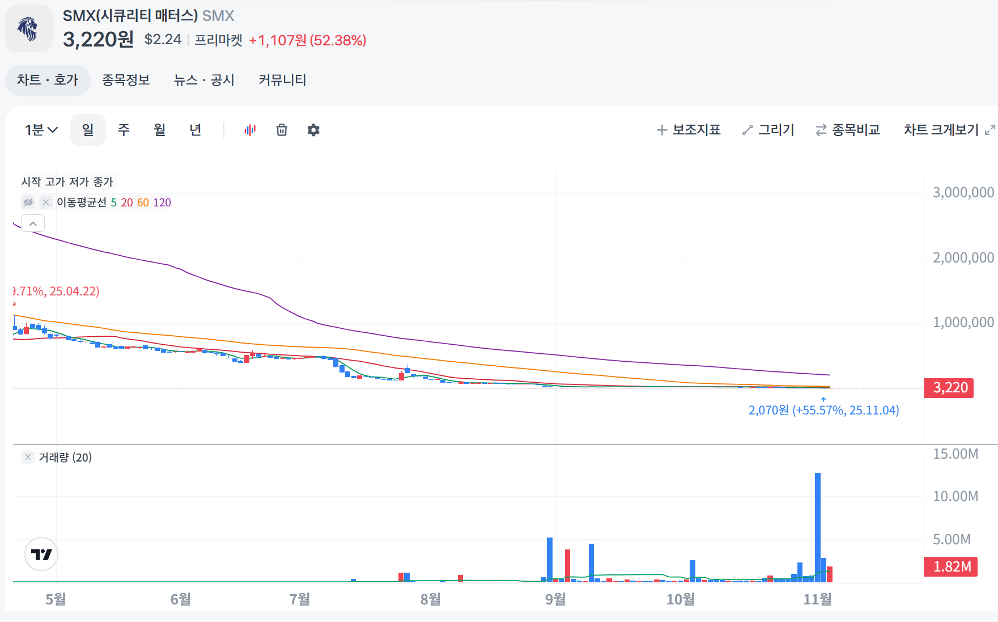Open drawing tools via the 그리기 icon
The width and height of the screenshot is (998, 622).
(x=747, y=130)
